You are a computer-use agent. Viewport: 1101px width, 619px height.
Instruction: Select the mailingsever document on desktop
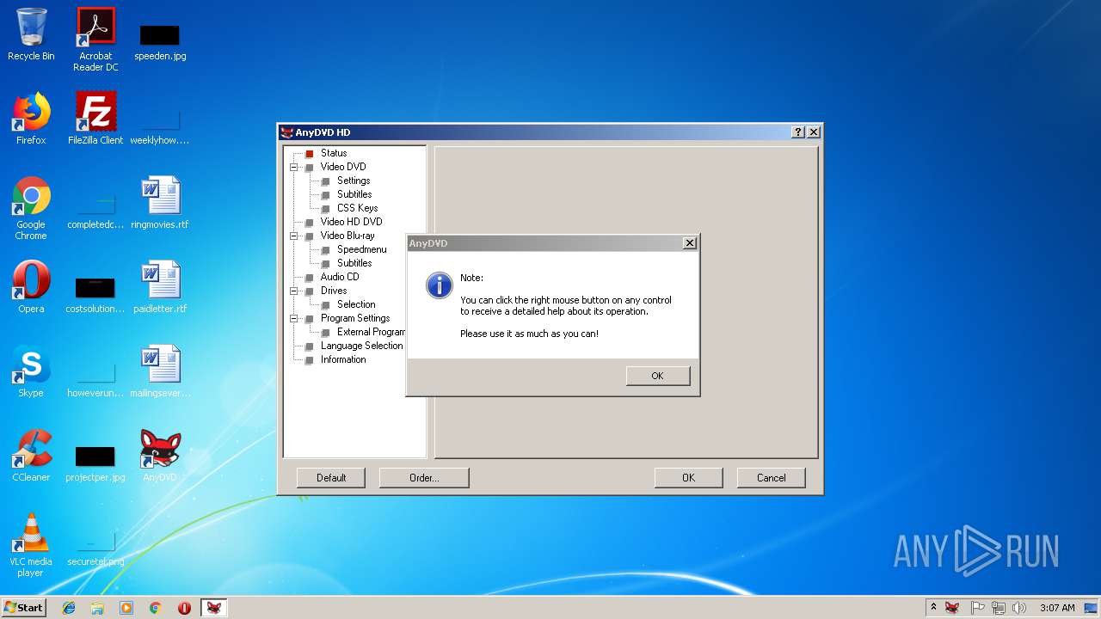(160, 371)
